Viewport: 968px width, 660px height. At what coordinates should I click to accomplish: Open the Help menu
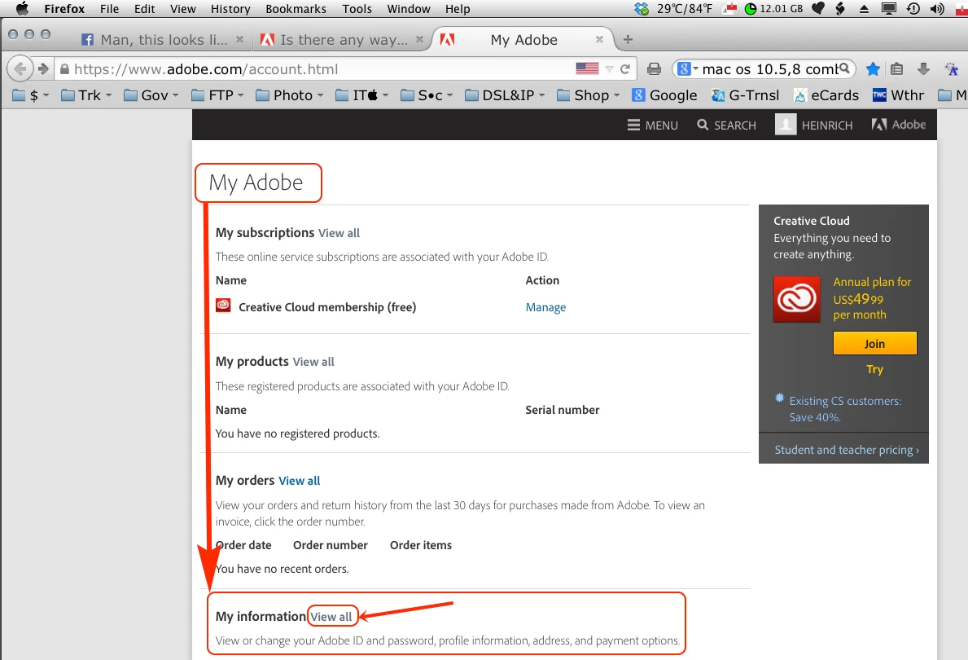tap(458, 9)
